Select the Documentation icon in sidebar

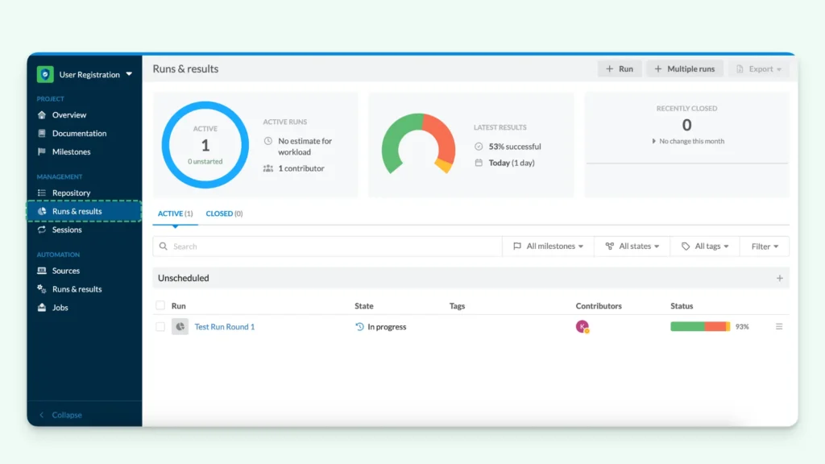pos(42,133)
